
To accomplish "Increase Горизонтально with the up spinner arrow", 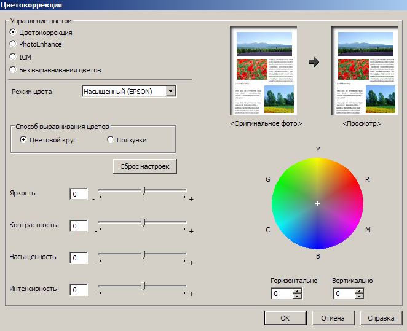I will click(x=297, y=291).
